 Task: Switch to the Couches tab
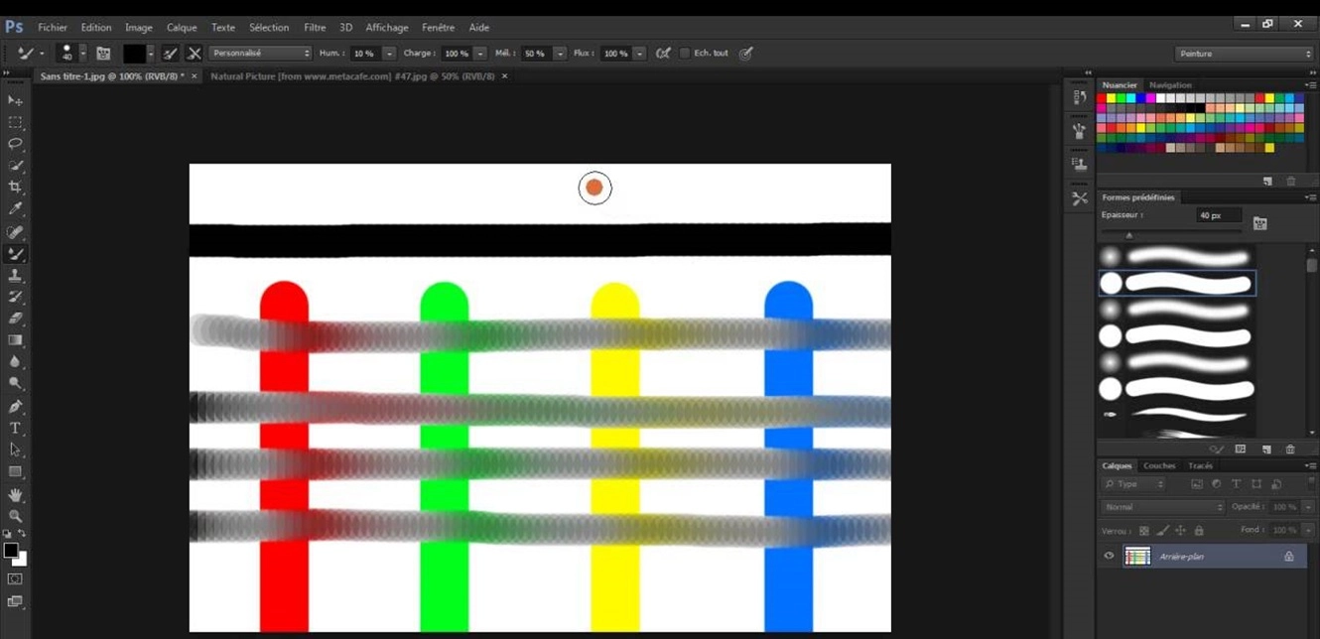(x=1158, y=466)
